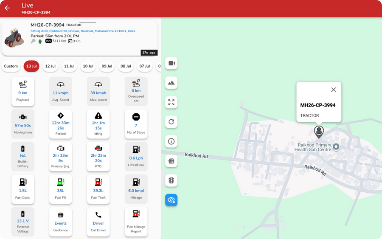Viewport: 382px width, 239px height.
Task: Open the No. of Stops card
Action: point(136,124)
